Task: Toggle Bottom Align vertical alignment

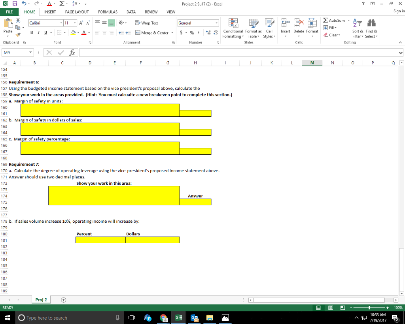Action: click(111, 23)
